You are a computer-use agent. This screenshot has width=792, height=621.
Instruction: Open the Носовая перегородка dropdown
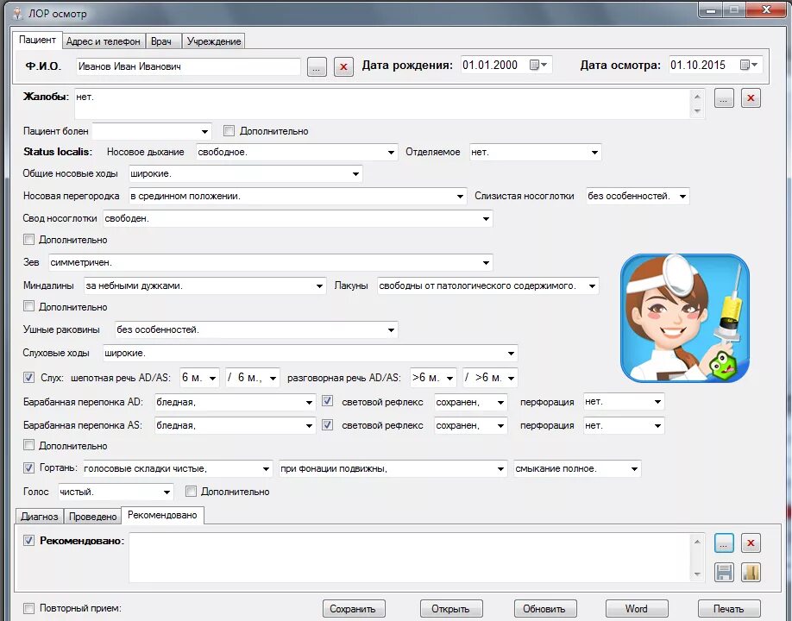click(x=460, y=197)
